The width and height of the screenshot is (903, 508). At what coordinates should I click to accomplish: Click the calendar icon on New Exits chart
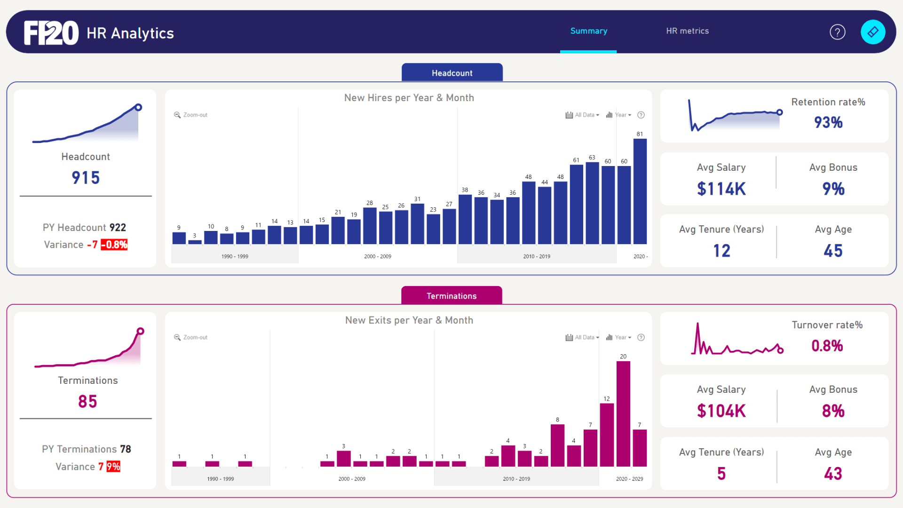(569, 337)
